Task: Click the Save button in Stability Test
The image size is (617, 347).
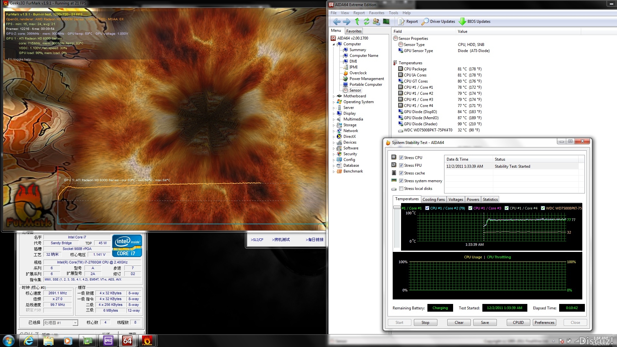Action: (485, 323)
